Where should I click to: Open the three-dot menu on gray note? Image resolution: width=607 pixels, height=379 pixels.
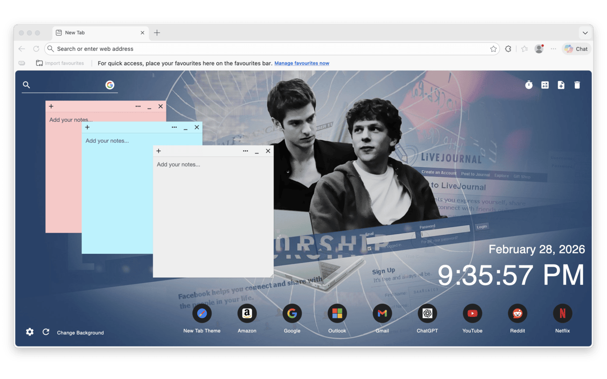coord(245,151)
